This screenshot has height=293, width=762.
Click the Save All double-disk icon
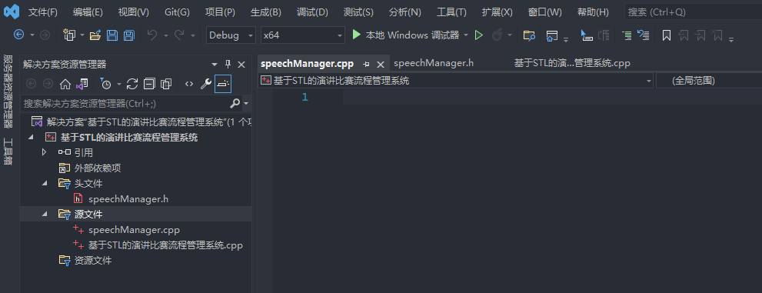pos(128,35)
